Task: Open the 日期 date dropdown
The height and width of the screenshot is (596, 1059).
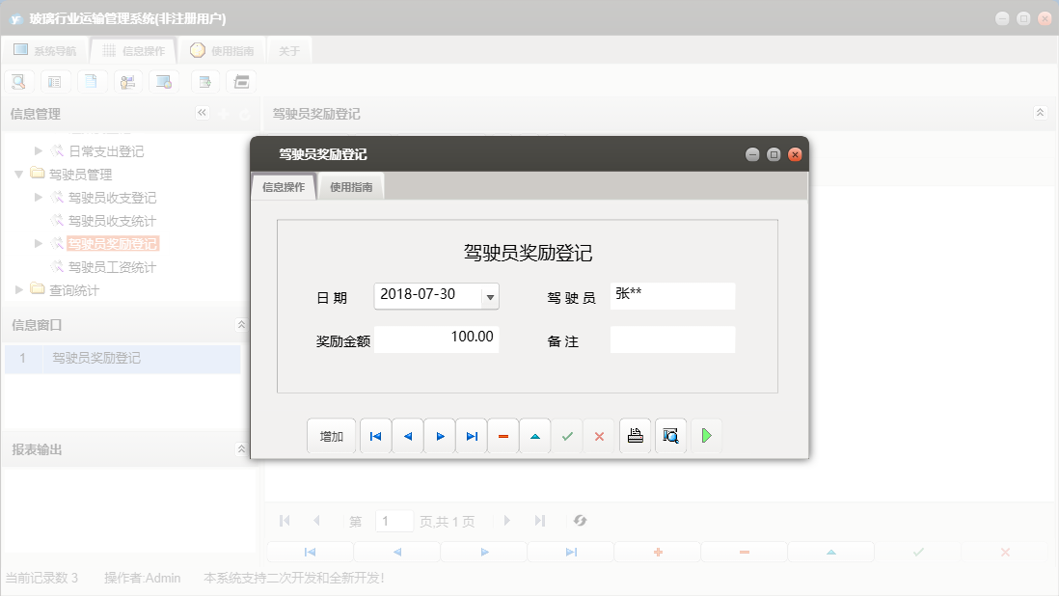Action: (x=492, y=296)
